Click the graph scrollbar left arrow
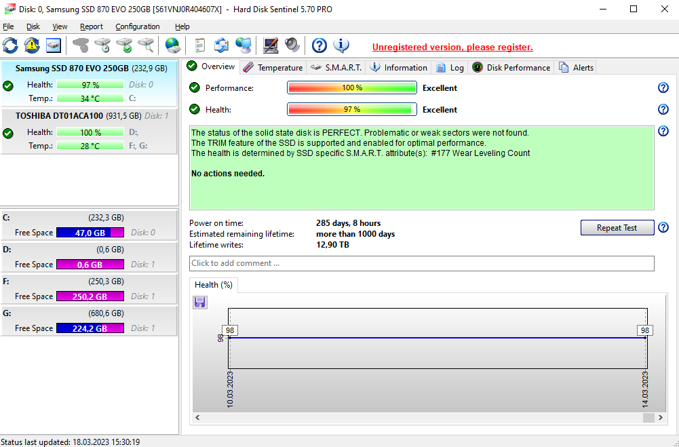The height and width of the screenshot is (447, 679). (197, 418)
